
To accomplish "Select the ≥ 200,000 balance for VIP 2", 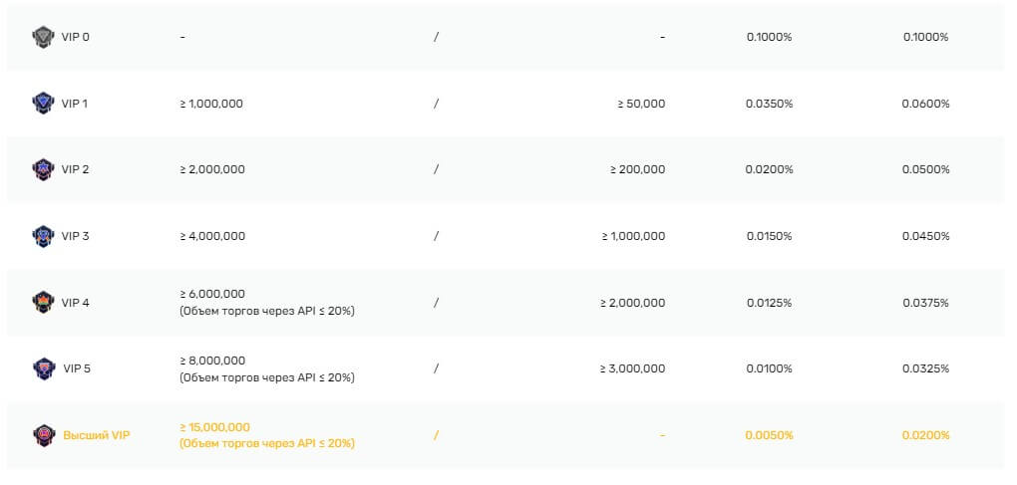I will [637, 169].
